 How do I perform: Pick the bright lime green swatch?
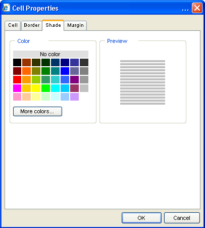(46, 88)
